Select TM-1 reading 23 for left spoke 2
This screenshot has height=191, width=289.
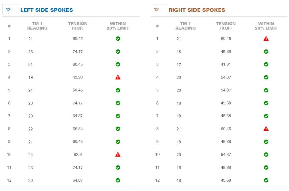point(30,52)
